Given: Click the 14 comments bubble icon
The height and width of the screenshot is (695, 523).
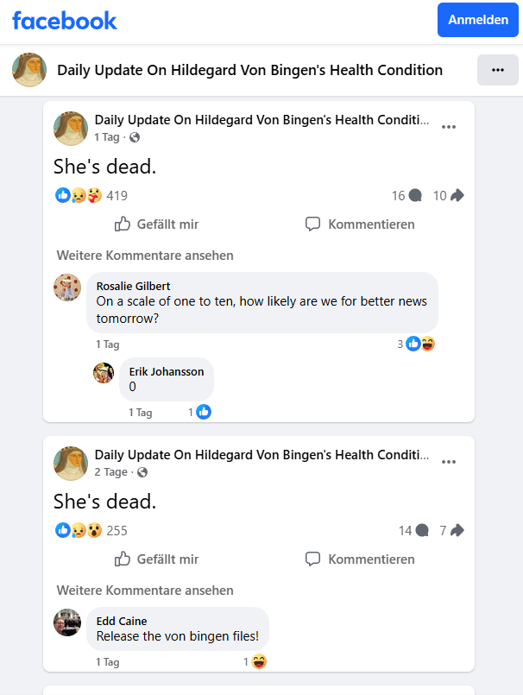Looking at the screenshot, I should (422, 531).
